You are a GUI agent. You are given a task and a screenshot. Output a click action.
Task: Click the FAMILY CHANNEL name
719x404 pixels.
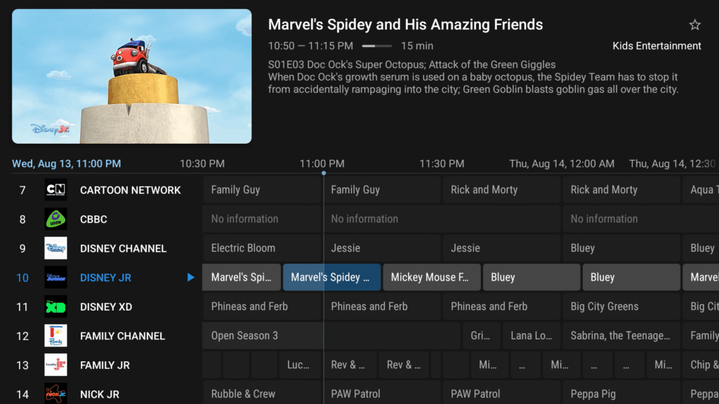pos(122,336)
